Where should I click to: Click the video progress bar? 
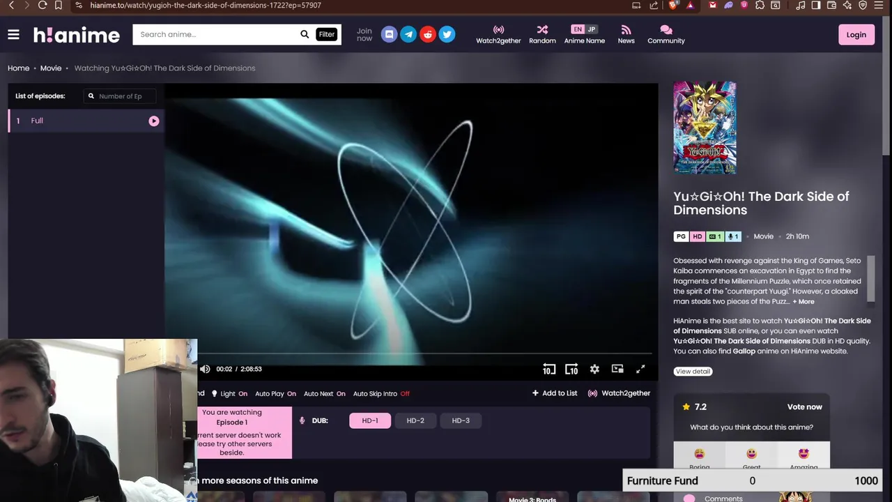click(425, 354)
